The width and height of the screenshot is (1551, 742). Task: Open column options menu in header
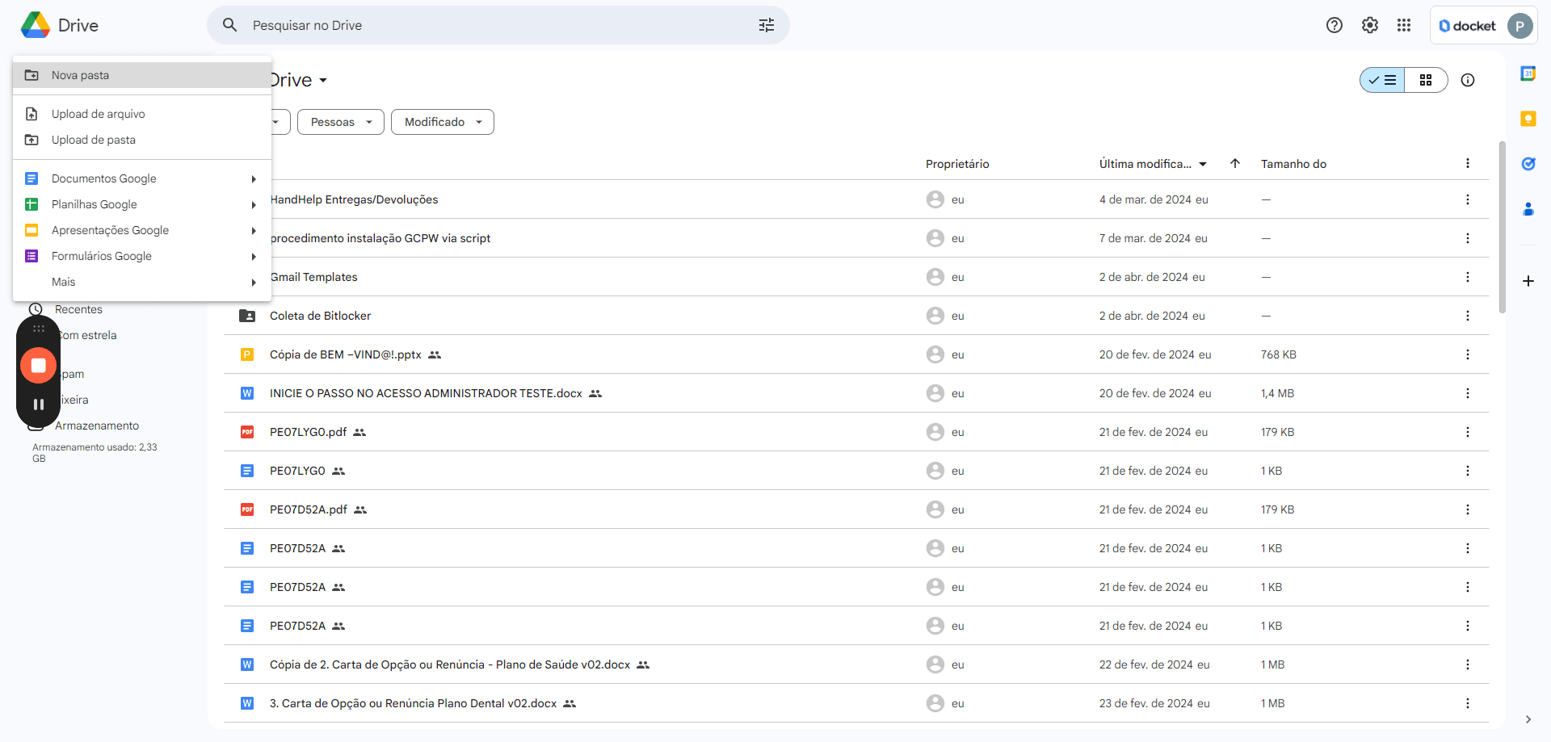(x=1468, y=163)
